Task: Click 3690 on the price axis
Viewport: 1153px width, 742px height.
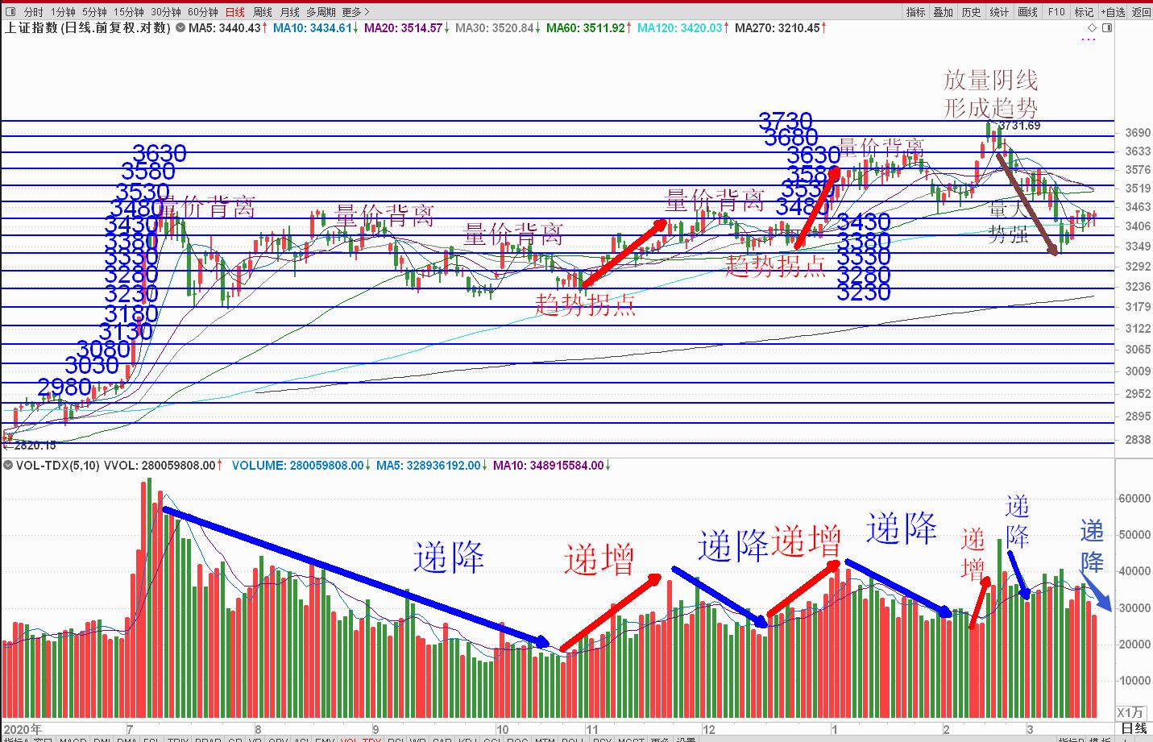Action: pyautogui.click(x=1138, y=133)
